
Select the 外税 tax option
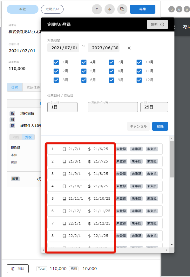click(28, 137)
